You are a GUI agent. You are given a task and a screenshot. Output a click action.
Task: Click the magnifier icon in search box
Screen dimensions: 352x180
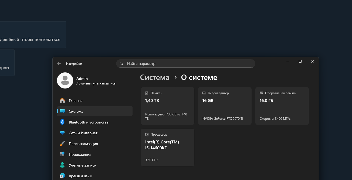(x=121, y=64)
